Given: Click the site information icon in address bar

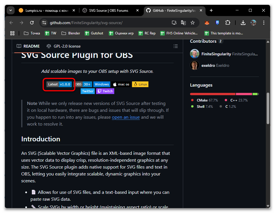Looking at the screenshot, I should coord(44,23).
